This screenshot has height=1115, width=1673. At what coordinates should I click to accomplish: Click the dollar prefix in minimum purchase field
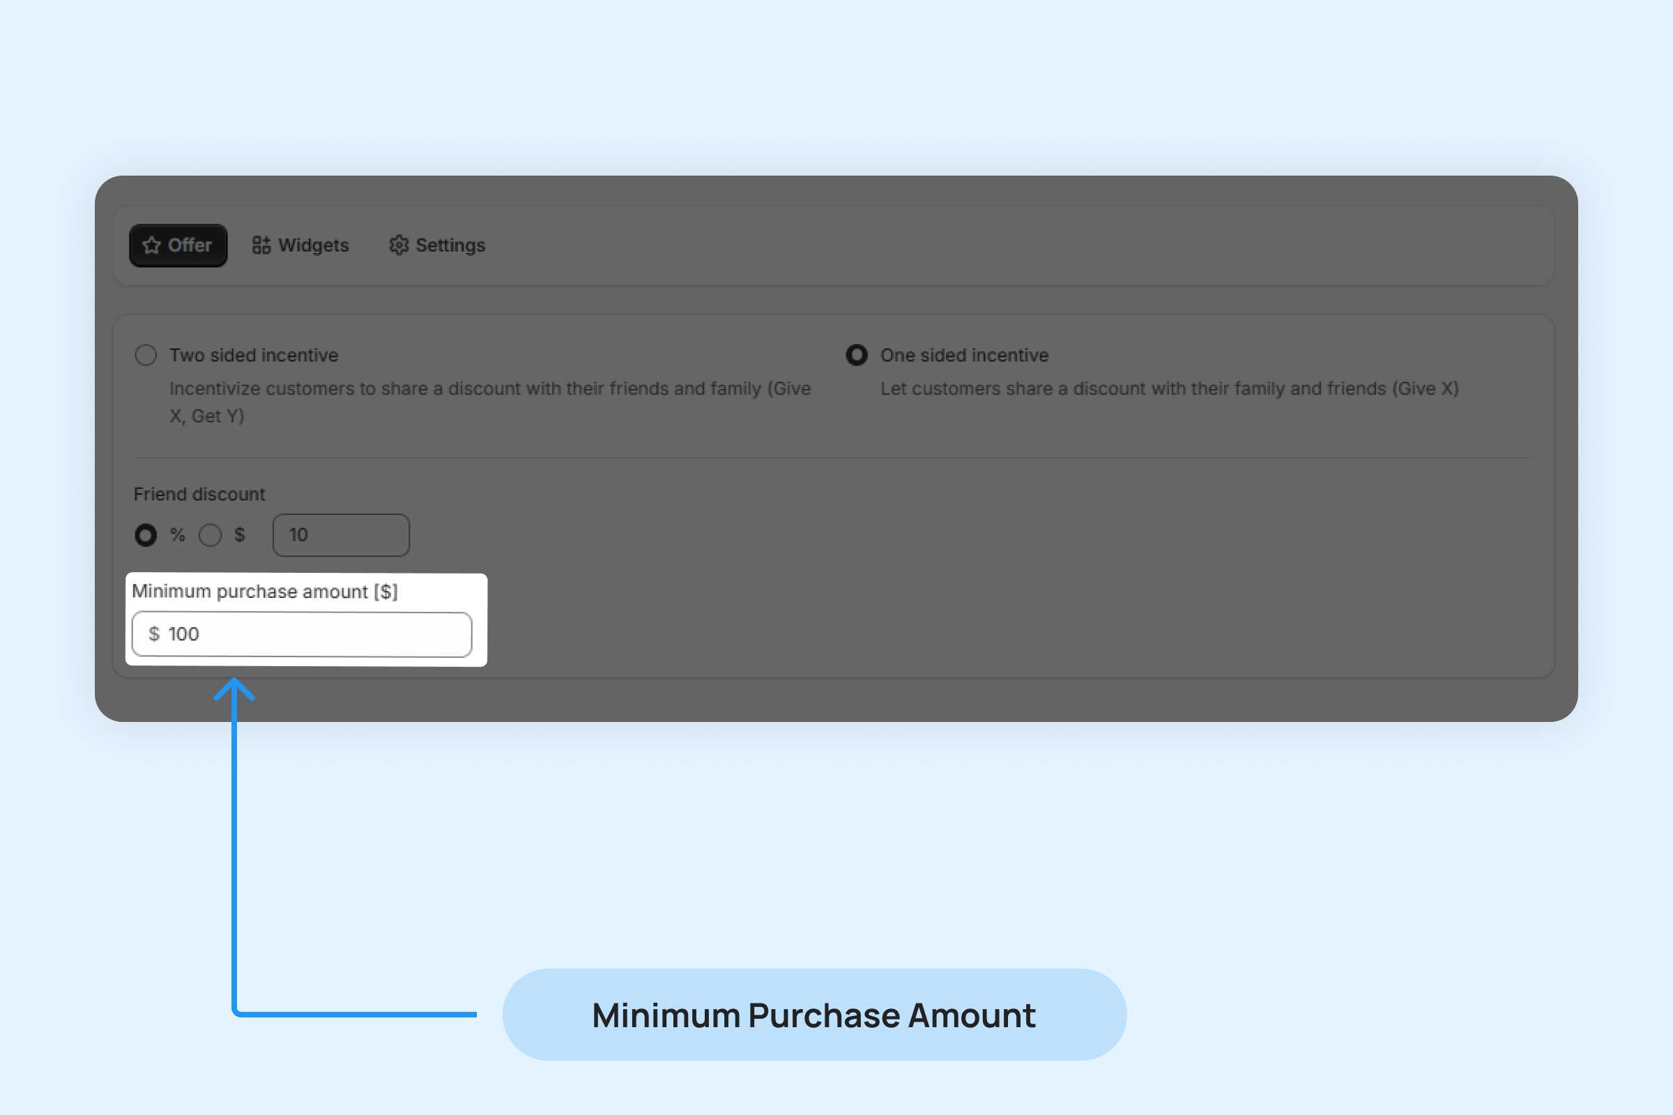pyautogui.click(x=153, y=633)
